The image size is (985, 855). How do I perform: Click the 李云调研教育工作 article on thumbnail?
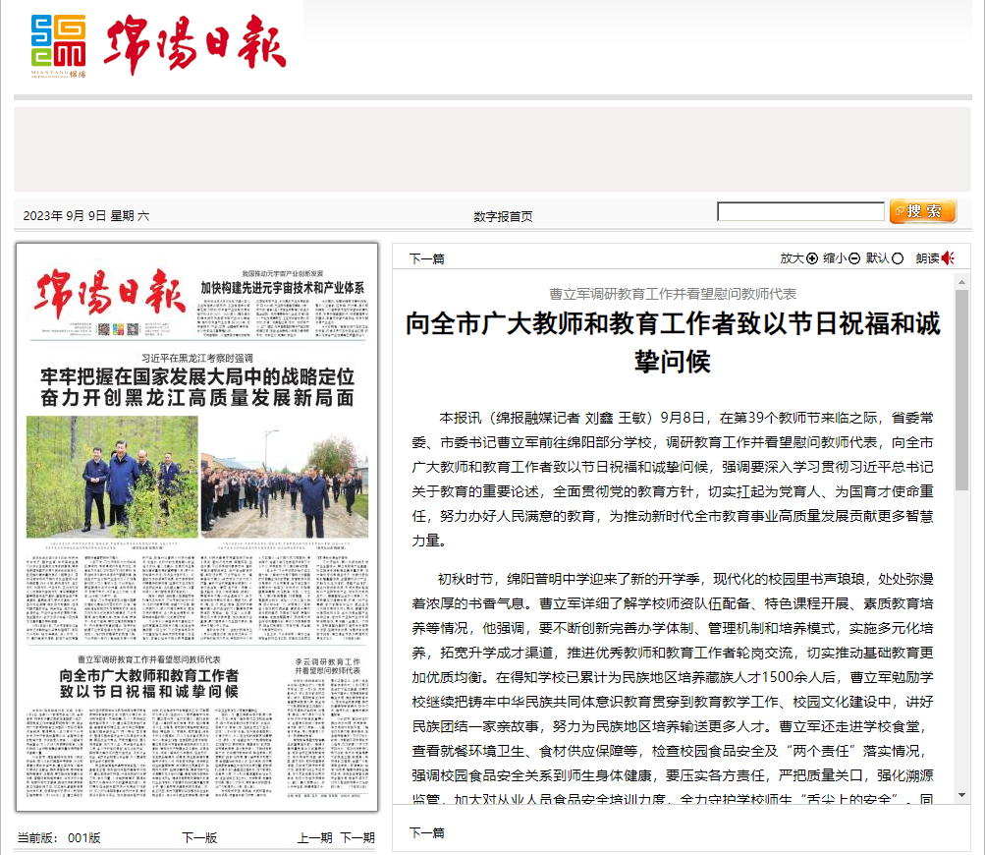click(x=329, y=669)
